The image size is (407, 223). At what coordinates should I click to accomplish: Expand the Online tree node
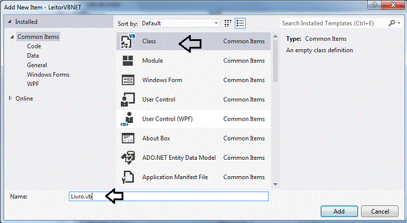tap(10, 98)
